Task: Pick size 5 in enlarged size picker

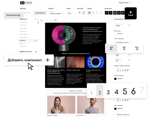Action: pos(125,91)
